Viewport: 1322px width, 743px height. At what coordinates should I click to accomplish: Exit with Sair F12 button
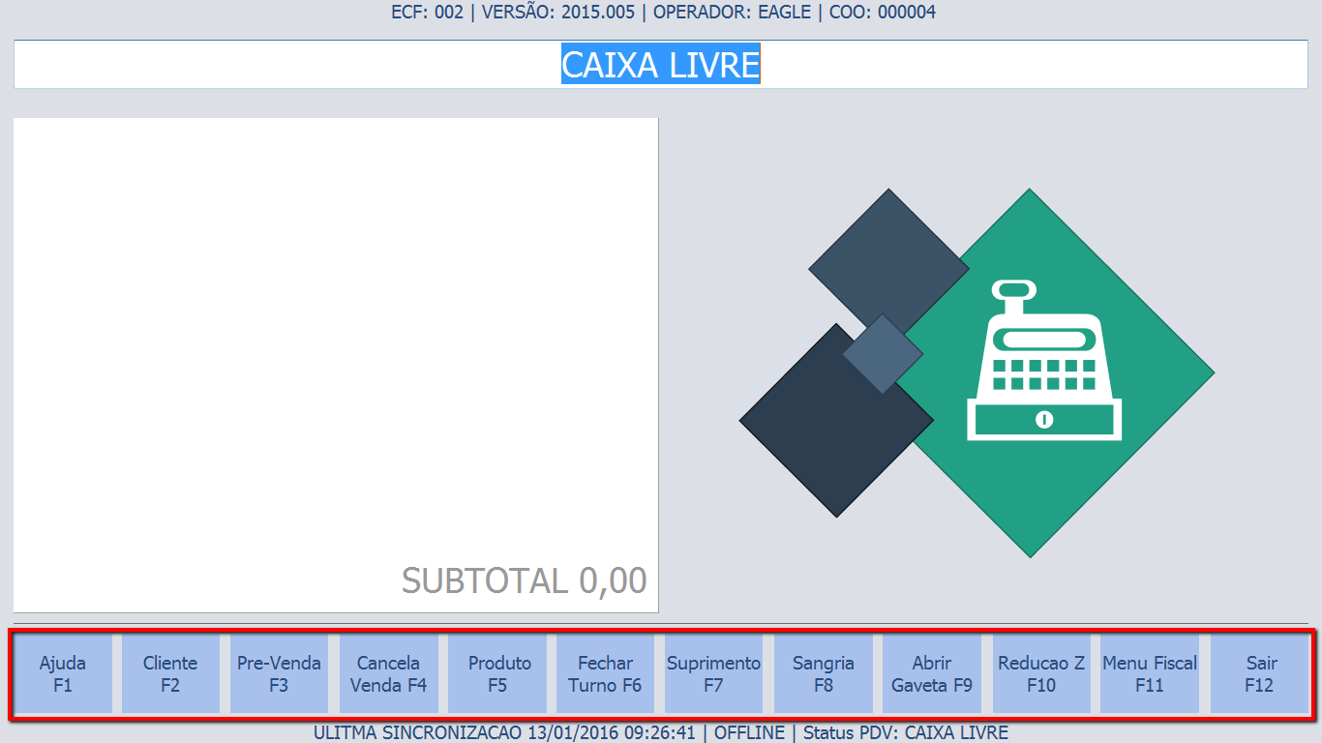coord(1259,674)
